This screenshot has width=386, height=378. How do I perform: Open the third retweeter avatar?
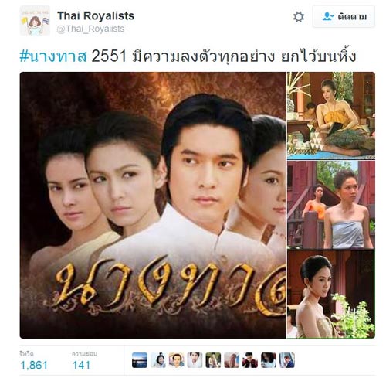pos(177,360)
